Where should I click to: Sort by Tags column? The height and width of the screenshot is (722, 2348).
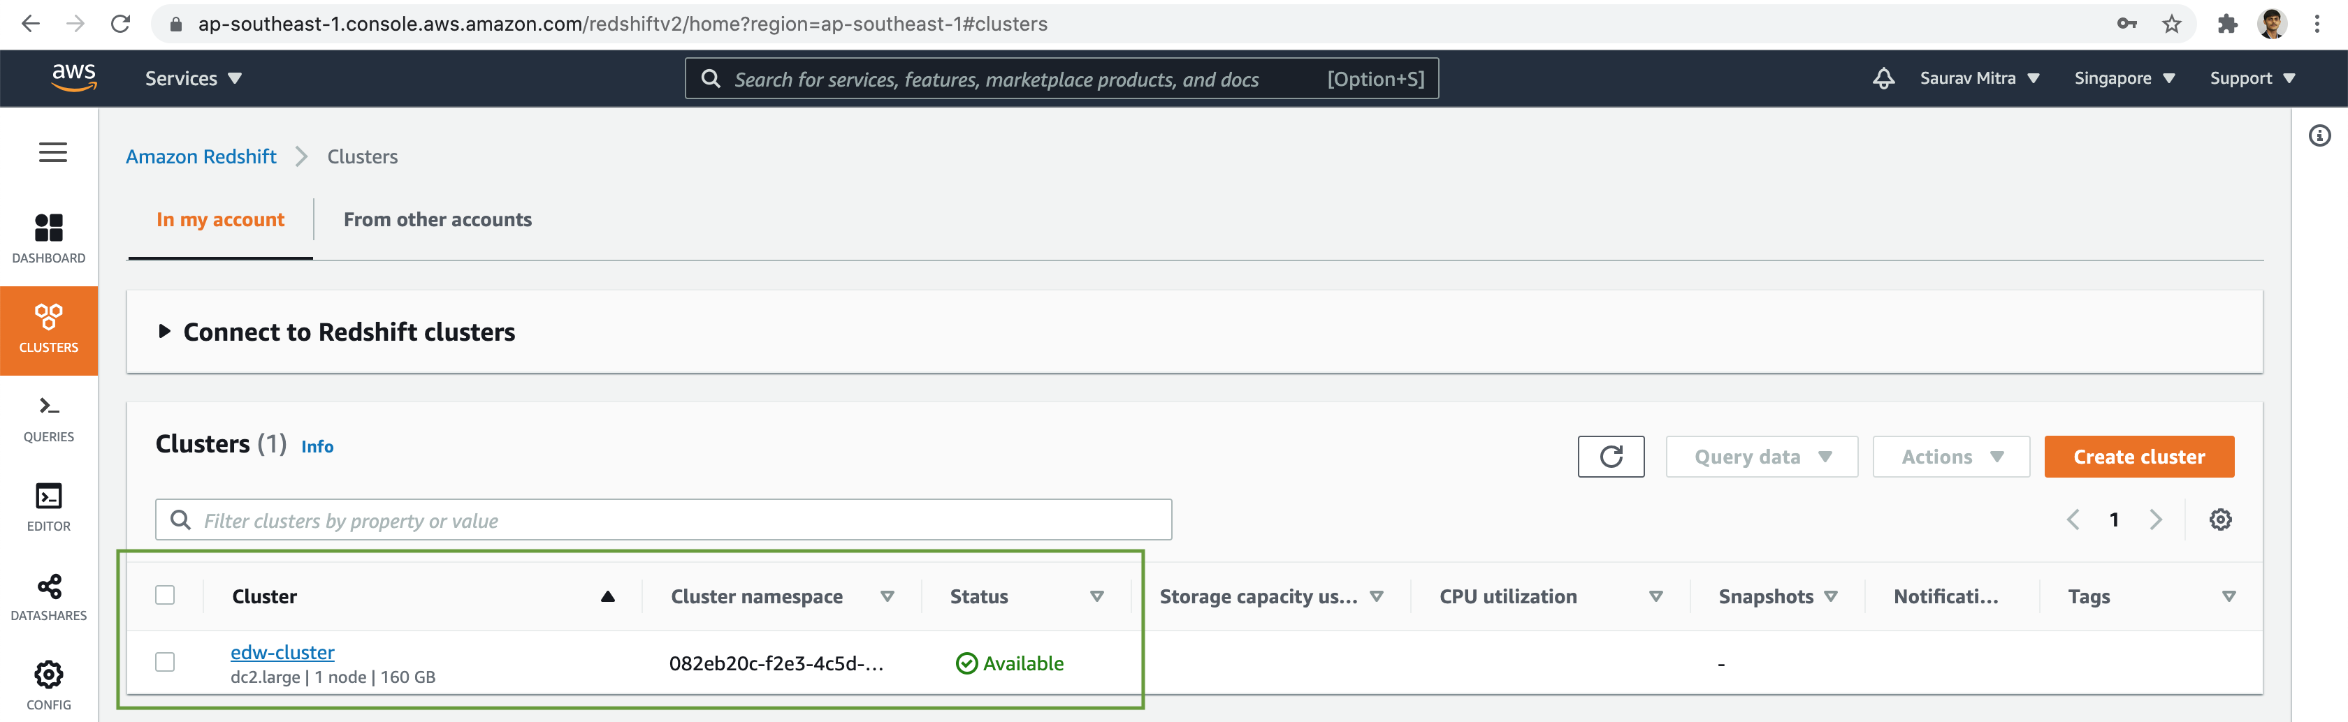click(x=2228, y=596)
